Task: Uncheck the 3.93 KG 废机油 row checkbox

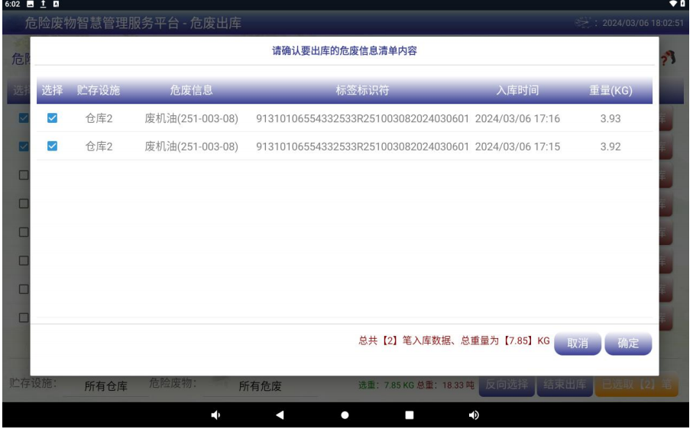Action: coord(52,118)
